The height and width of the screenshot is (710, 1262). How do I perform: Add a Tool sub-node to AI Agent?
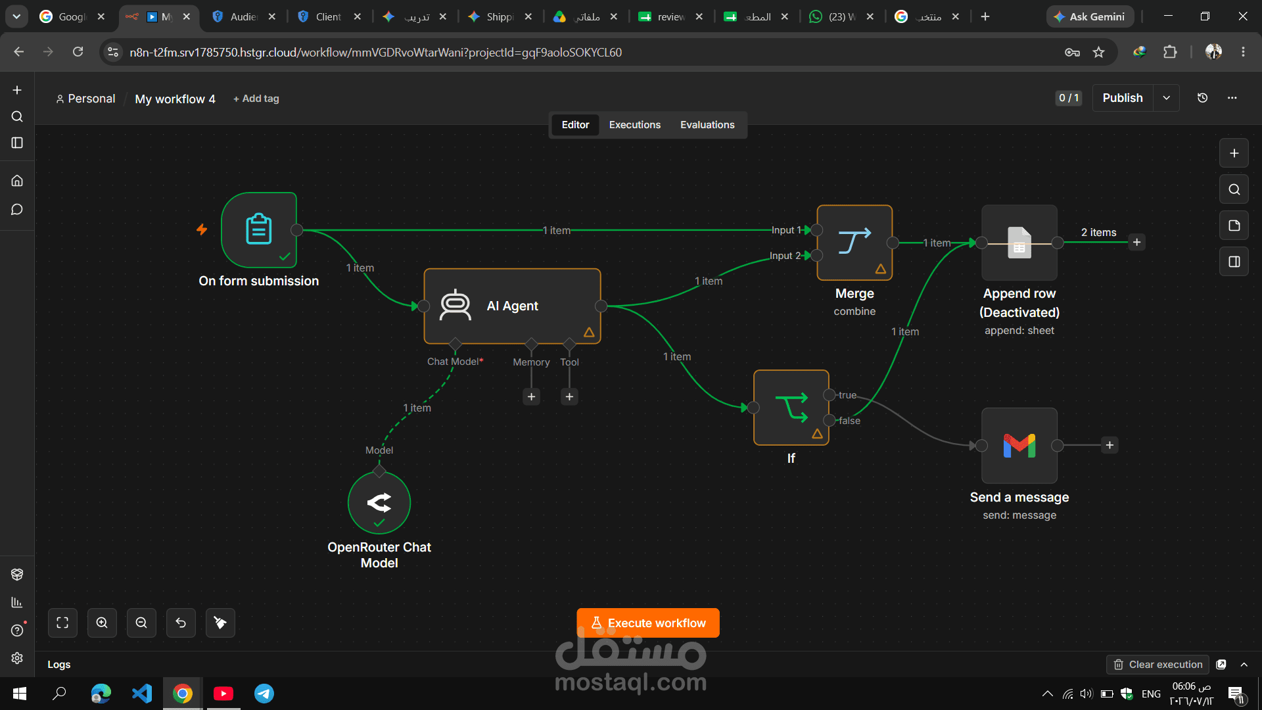pos(569,396)
